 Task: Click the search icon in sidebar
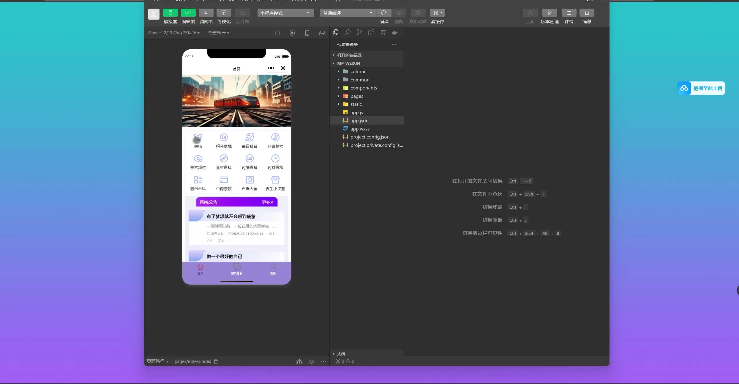click(348, 32)
